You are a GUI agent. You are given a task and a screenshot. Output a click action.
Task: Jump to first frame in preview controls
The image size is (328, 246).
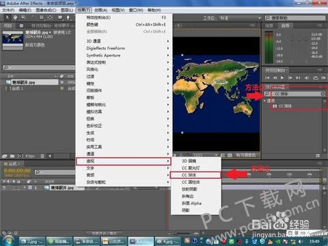tap(267, 78)
